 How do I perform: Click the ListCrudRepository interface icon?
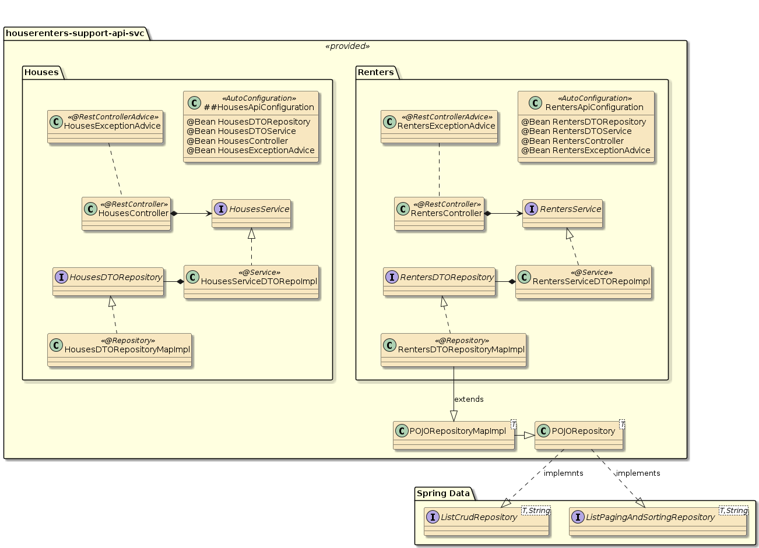point(433,517)
